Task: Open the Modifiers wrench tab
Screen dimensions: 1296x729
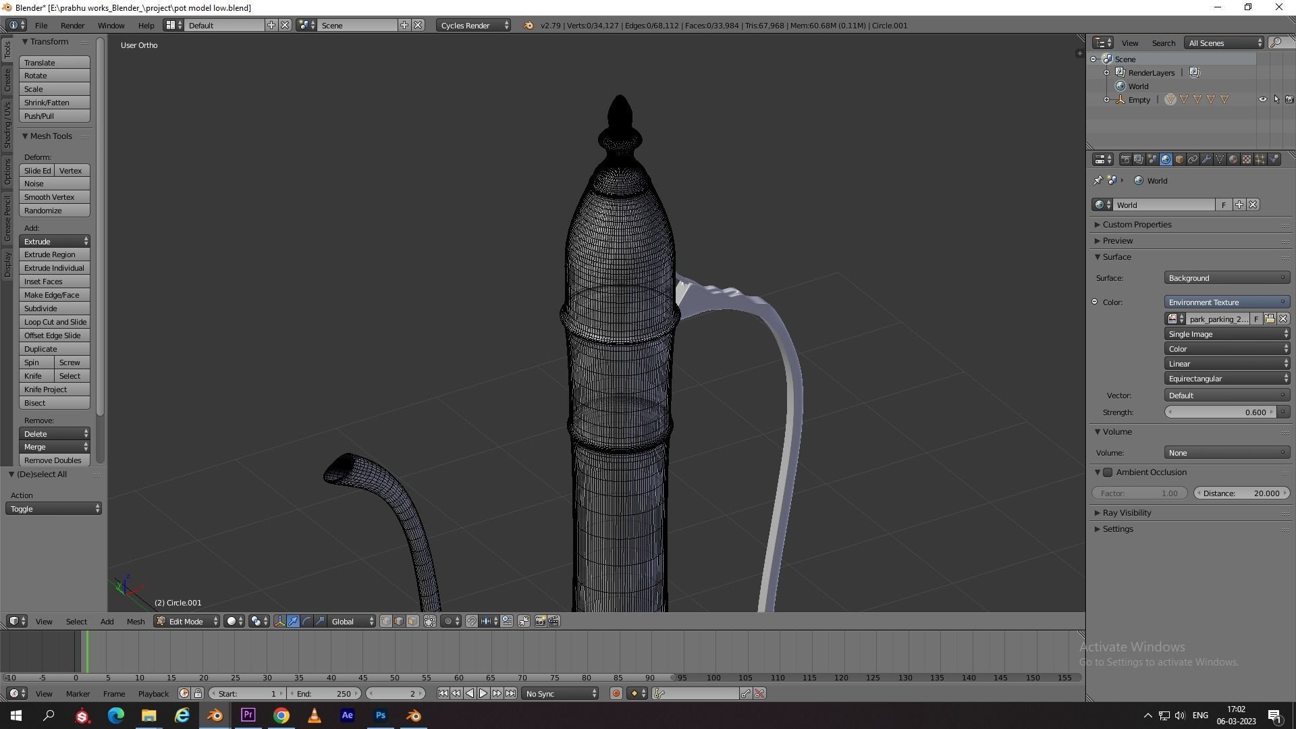Action: tap(1206, 159)
